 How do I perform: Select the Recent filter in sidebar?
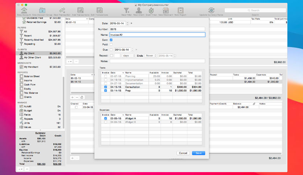(40, 36)
